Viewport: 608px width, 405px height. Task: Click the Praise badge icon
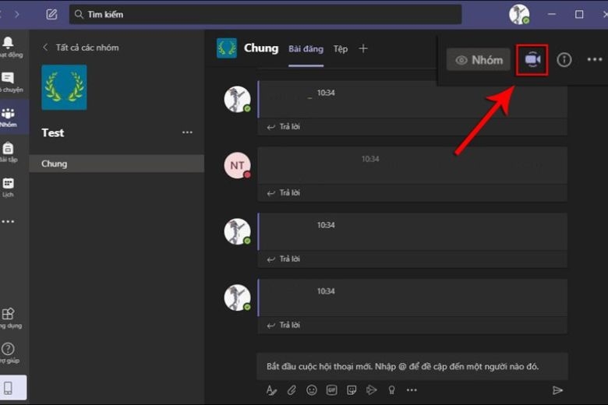(x=391, y=390)
